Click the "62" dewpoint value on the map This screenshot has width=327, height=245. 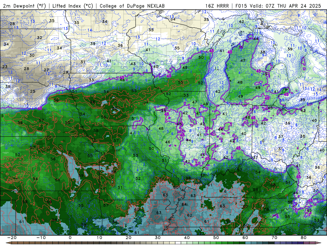point(190,215)
